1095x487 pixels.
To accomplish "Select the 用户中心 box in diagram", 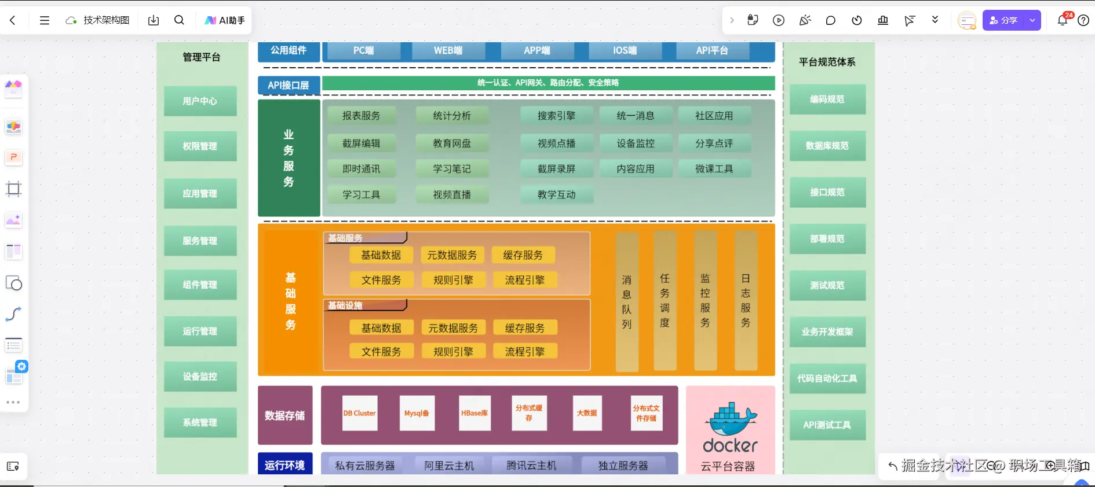I will tap(200, 101).
